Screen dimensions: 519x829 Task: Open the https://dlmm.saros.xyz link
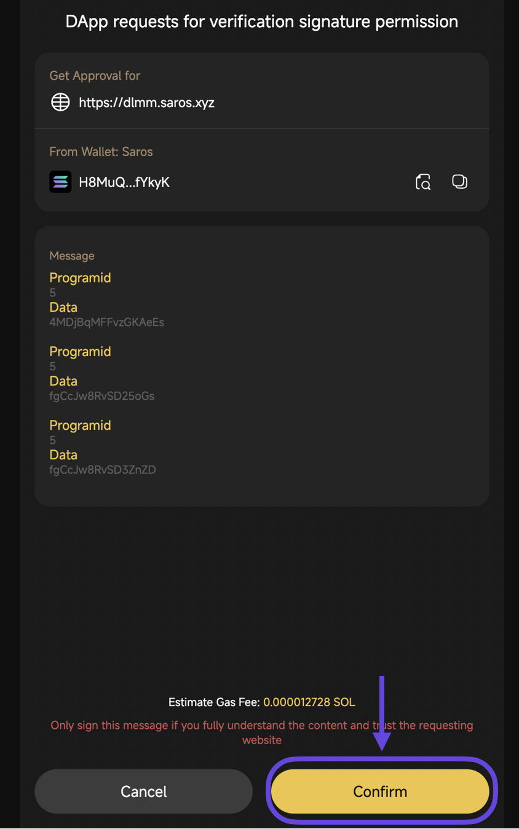click(146, 103)
